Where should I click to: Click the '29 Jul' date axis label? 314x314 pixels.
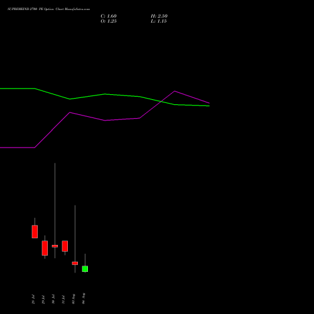[43, 300]
